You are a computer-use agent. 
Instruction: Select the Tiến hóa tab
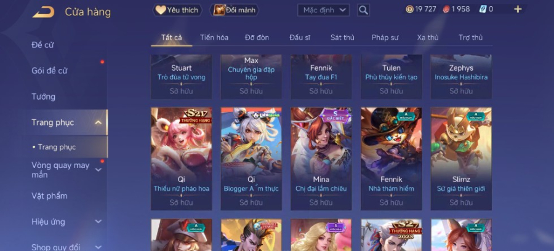pos(214,38)
